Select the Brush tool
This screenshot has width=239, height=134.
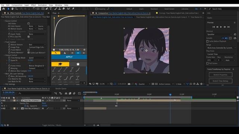click(56, 9)
